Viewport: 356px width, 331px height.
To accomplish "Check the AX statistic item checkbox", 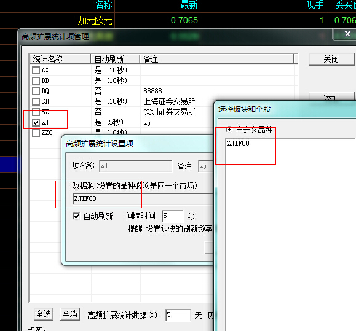I will click(36, 70).
